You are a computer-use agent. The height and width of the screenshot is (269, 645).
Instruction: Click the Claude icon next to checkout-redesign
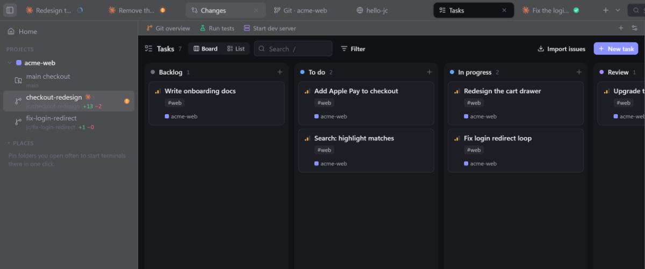(88, 97)
